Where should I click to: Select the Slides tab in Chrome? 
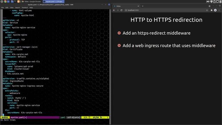(126, 6)
